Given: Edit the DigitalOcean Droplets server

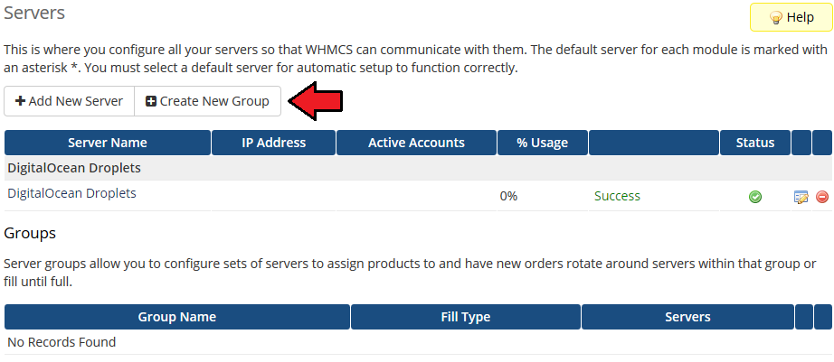Looking at the screenshot, I should 801,197.
